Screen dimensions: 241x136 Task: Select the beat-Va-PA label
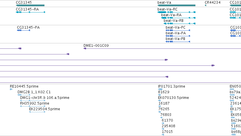pyautogui.click(x=176, y=33)
